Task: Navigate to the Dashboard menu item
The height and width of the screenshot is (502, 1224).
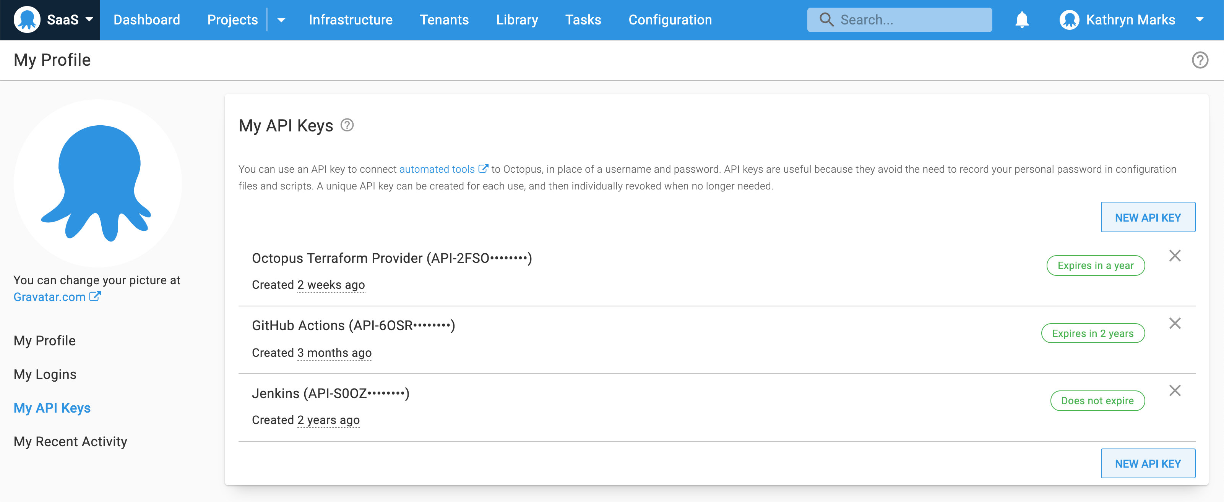Action: click(x=147, y=19)
